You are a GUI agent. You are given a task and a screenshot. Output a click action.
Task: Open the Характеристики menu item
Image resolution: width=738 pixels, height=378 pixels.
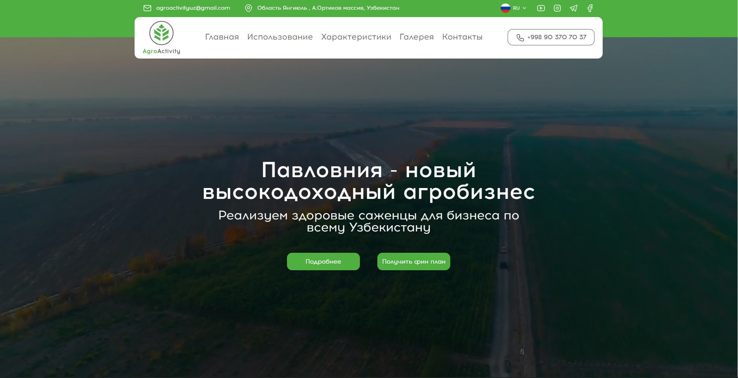coord(356,37)
